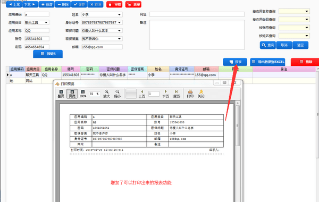
Task: Export data to EXCEL
Action: point(267,62)
